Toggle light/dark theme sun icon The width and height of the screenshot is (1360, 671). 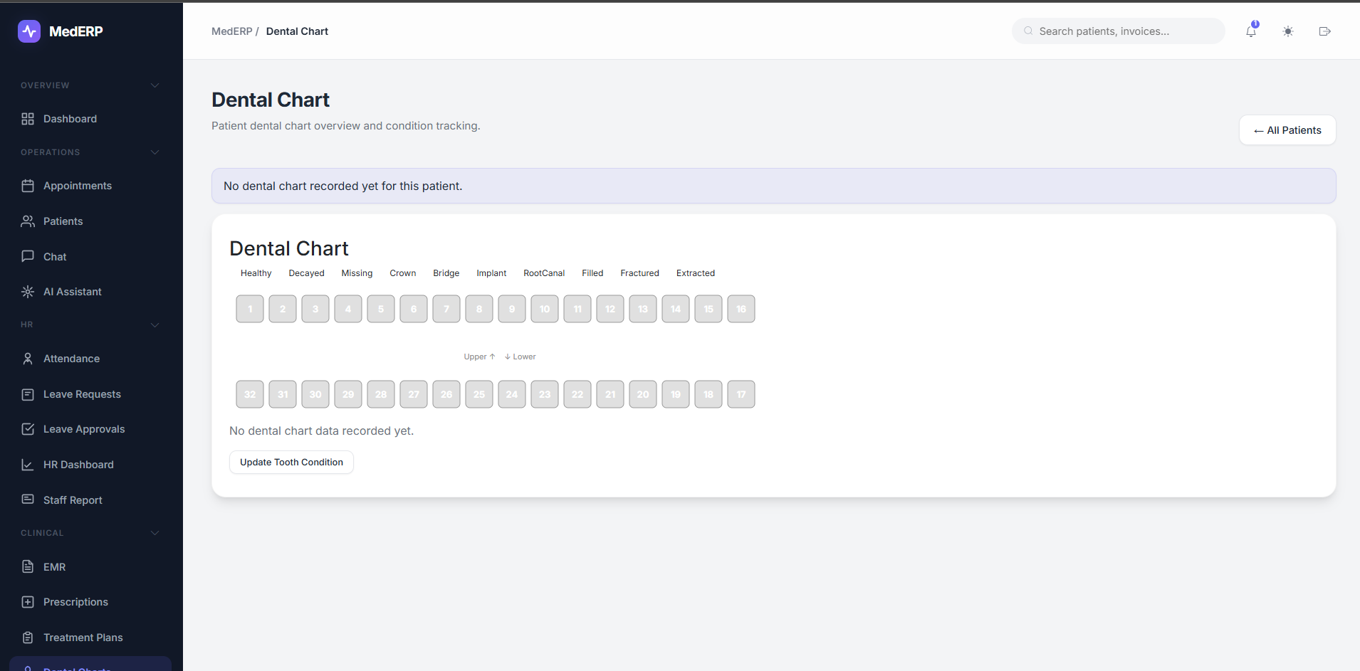click(1288, 31)
